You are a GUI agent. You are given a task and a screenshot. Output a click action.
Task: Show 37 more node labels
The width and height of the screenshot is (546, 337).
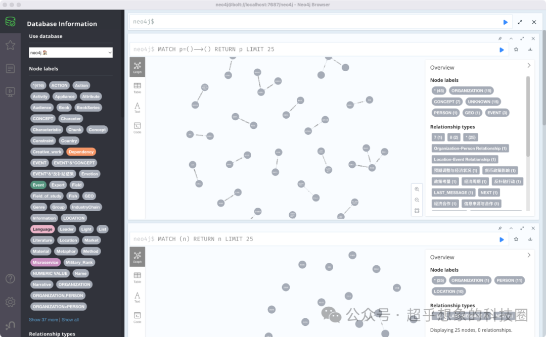pyautogui.click(x=43, y=320)
